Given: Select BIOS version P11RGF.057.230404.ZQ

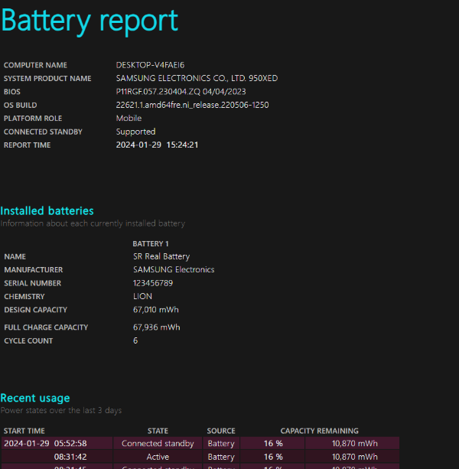Looking at the screenshot, I should click(x=181, y=92).
